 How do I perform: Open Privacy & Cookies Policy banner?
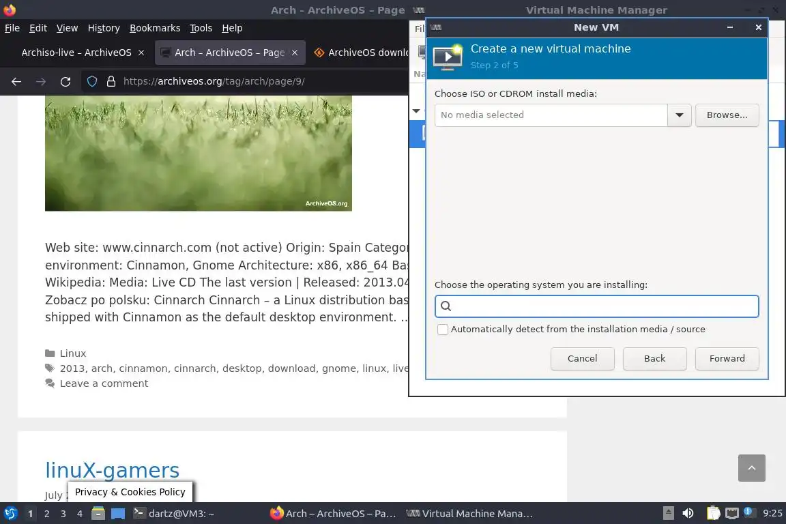pyautogui.click(x=130, y=492)
